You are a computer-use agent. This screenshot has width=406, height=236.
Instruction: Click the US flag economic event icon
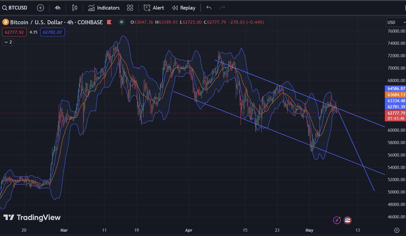(347, 220)
